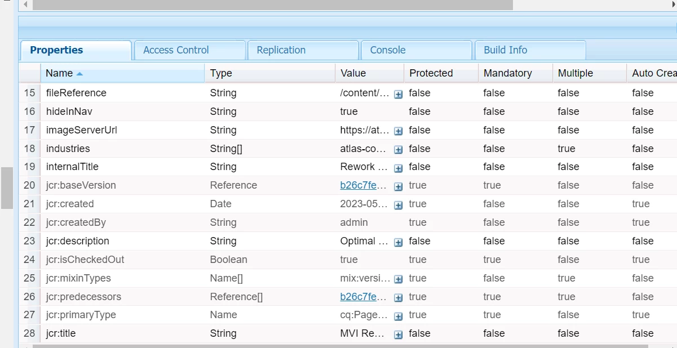677x348 pixels.
Task: Expand imageServerUrl value plus icon
Action: pos(398,131)
